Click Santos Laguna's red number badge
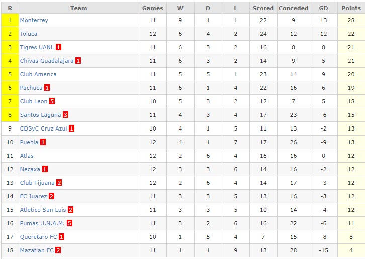This screenshot has width=365, height=259. [65, 115]
